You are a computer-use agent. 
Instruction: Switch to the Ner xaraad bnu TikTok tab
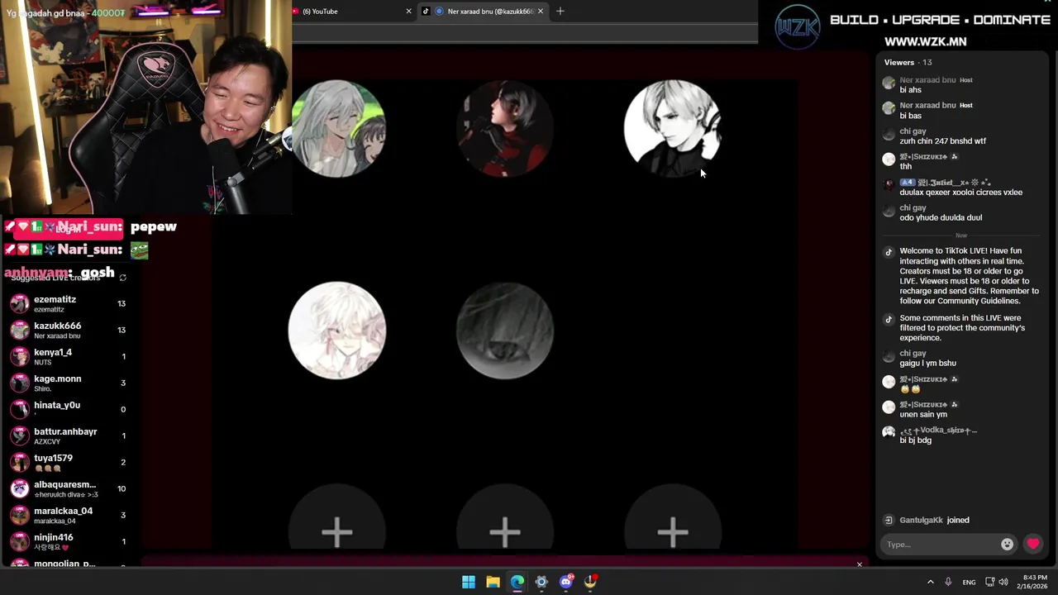(484, 12)
